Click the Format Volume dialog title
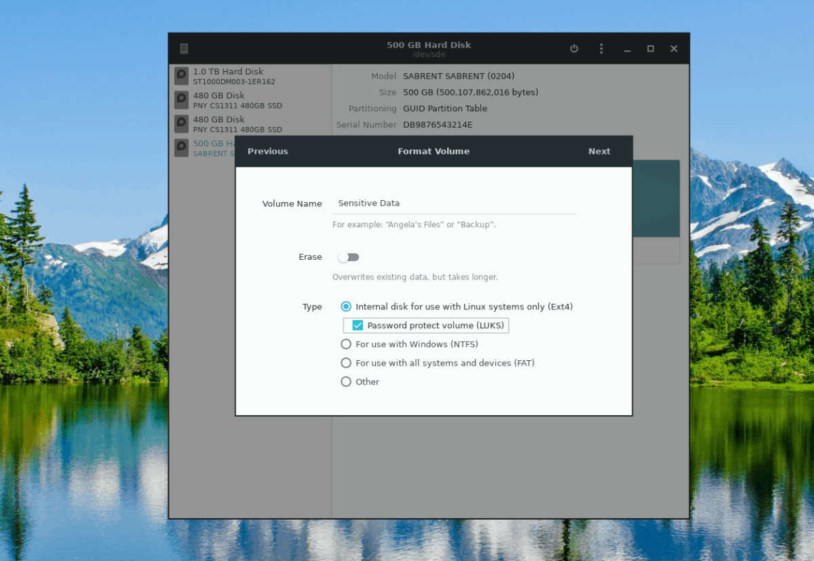 (433, 151)
